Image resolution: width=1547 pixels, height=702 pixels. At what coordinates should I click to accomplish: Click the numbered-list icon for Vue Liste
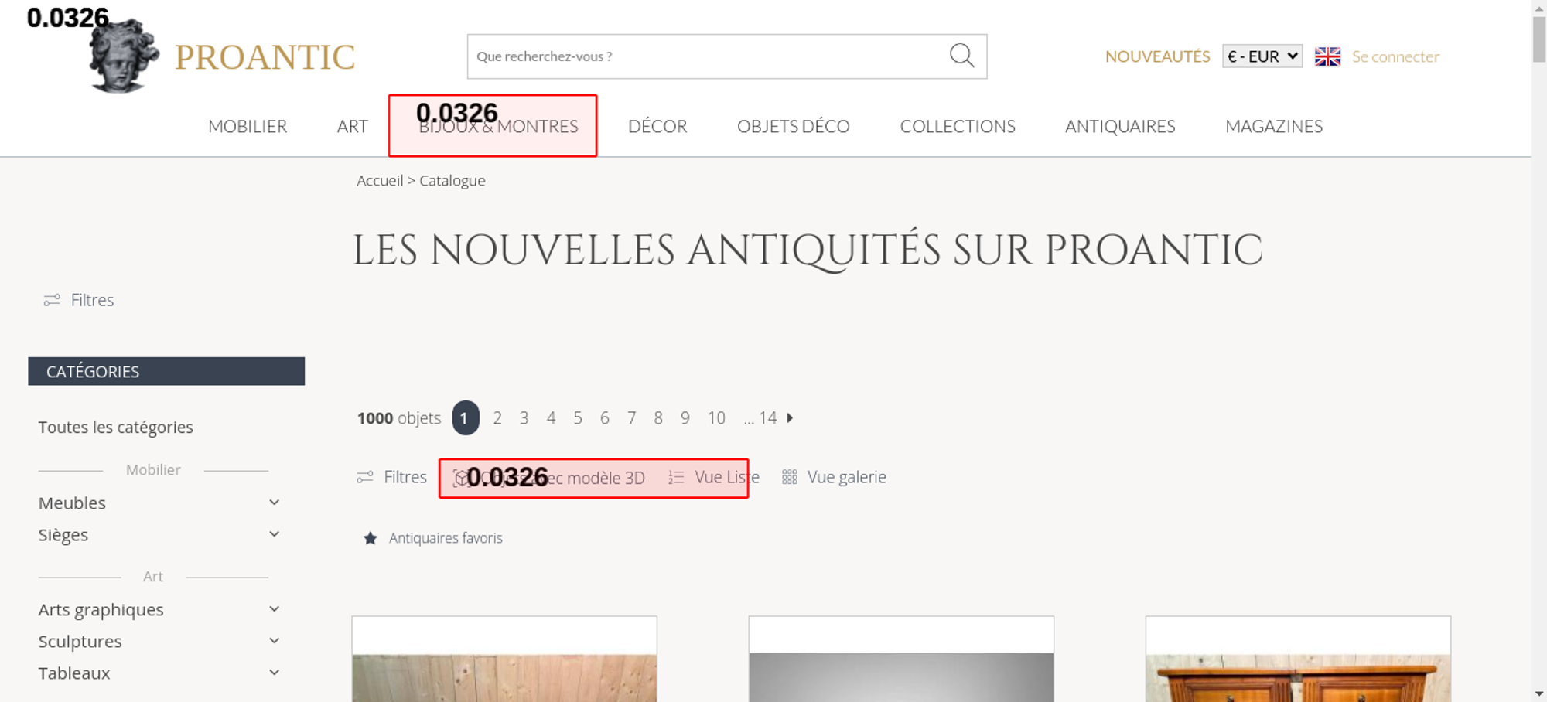pyautogui.click(x=676, y=477)
